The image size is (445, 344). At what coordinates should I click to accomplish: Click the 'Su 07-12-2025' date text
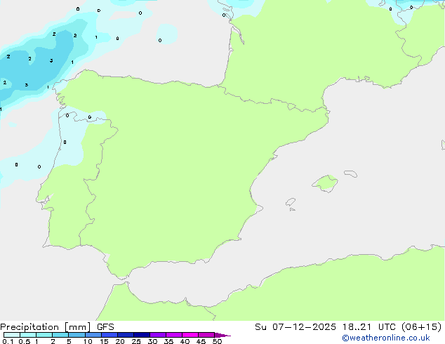point(295,327)
